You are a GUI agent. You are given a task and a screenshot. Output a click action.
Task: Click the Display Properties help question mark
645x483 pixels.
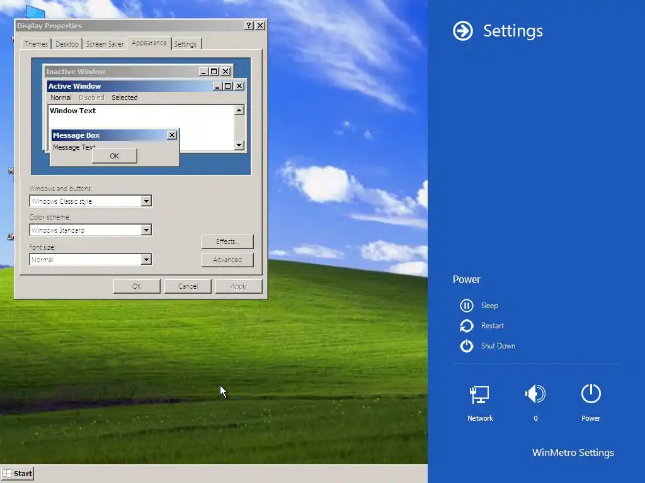(248, 25)
